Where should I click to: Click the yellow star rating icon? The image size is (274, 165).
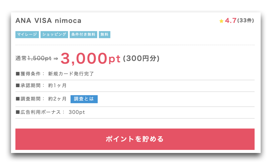tap(221, 21)
